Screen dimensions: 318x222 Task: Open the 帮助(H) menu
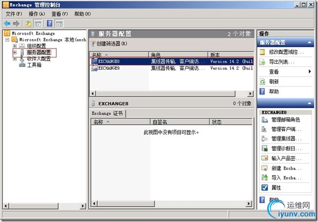click(x=82, y=14)
